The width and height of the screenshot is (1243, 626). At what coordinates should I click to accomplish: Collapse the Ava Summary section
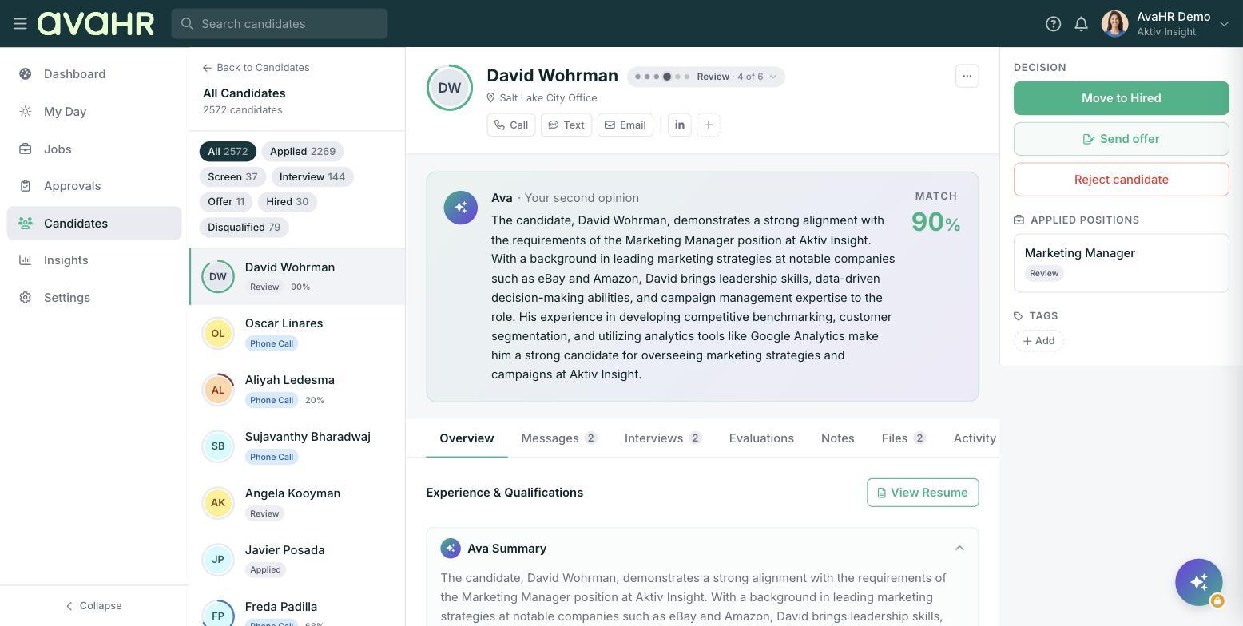click(959, 549)
